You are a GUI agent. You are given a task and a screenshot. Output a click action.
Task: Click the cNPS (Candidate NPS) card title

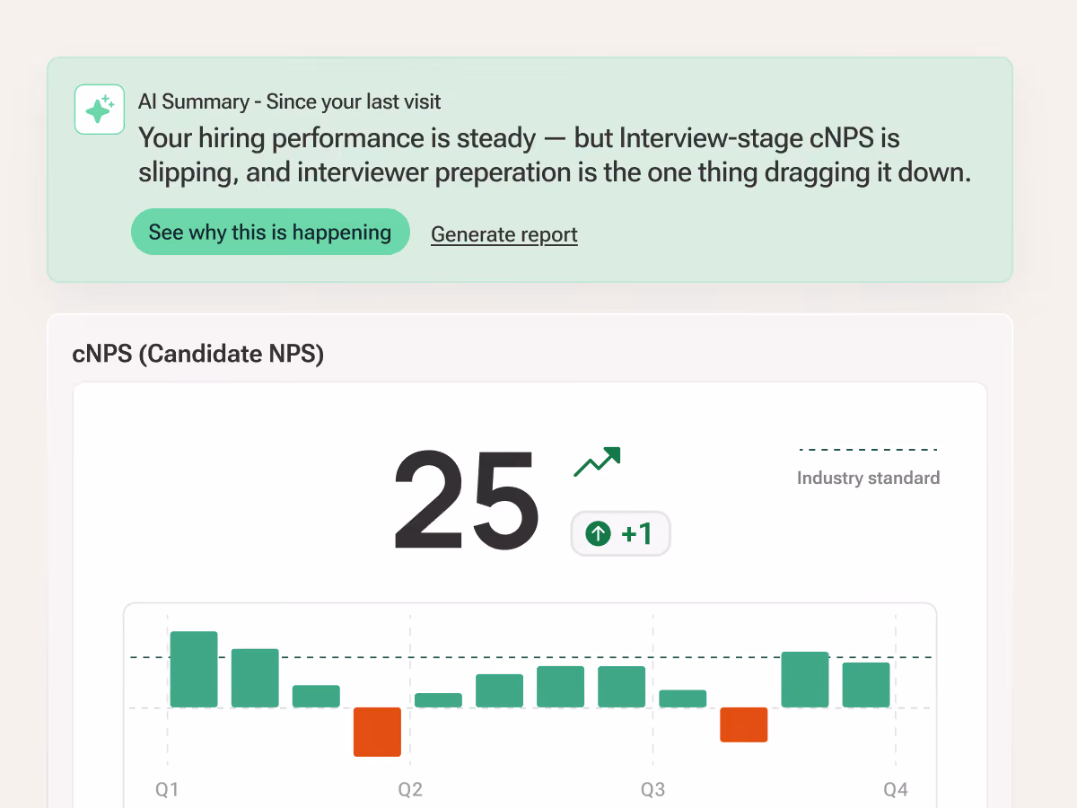[197, 354]
